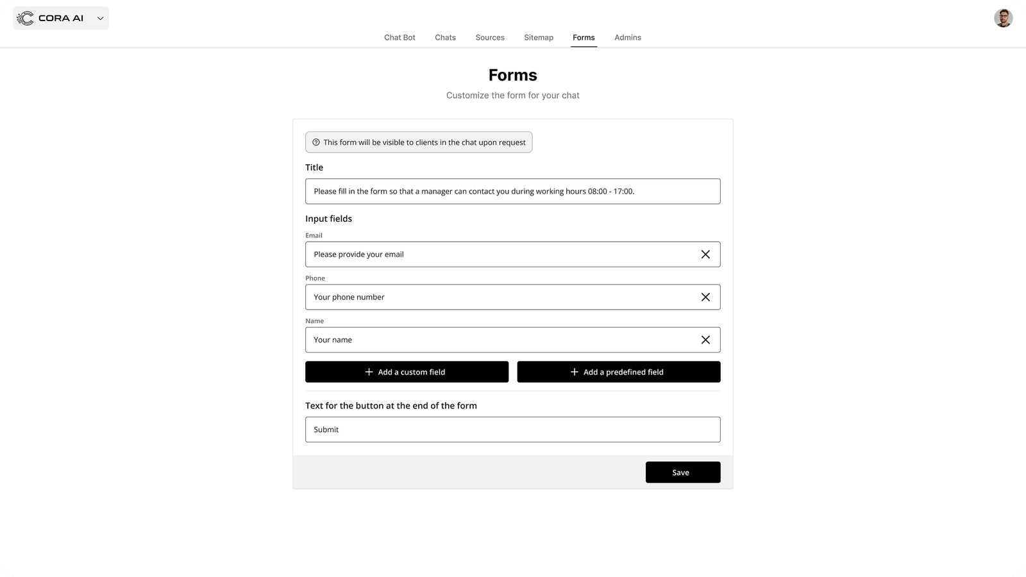Click the Cora AI logo icon

pos(26,18)
